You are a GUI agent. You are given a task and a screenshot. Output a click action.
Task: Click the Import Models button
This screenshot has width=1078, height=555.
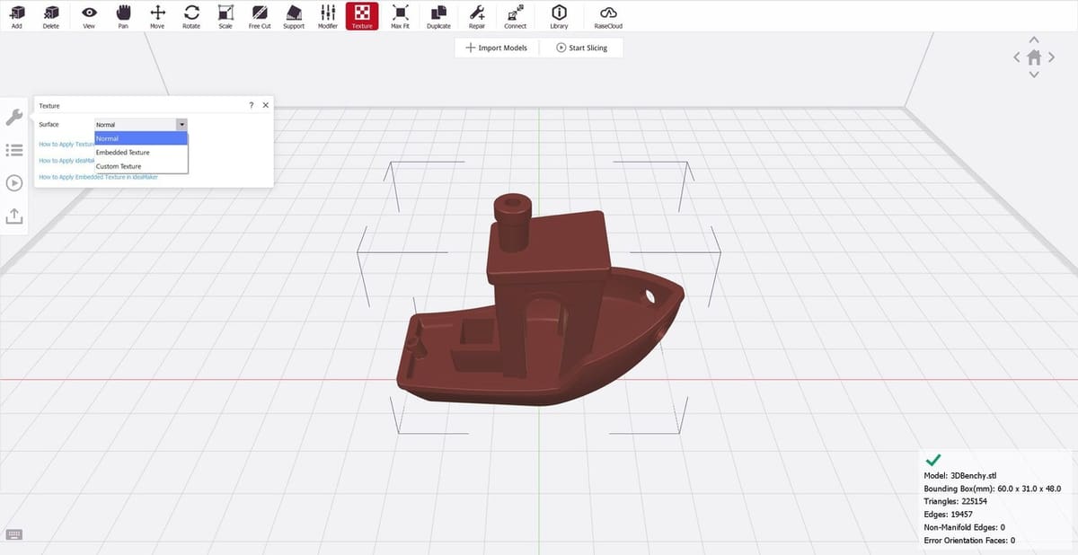tap(497, 48)
